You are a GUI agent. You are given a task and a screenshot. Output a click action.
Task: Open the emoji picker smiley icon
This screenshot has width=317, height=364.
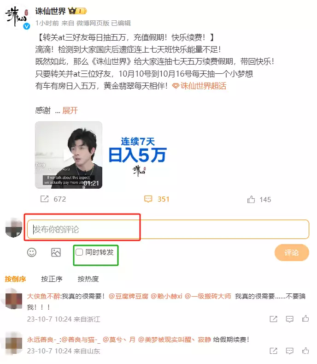(32, 252)
